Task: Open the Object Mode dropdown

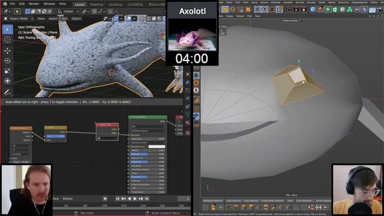Action: tap(19, 19)
